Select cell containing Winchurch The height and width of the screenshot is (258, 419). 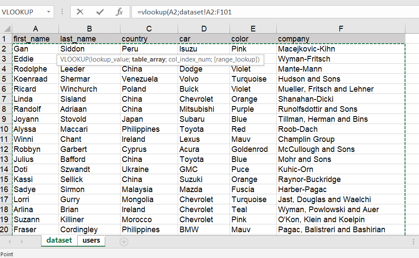(89, 89)
